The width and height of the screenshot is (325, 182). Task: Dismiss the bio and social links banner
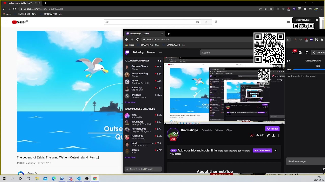(275, 150)
